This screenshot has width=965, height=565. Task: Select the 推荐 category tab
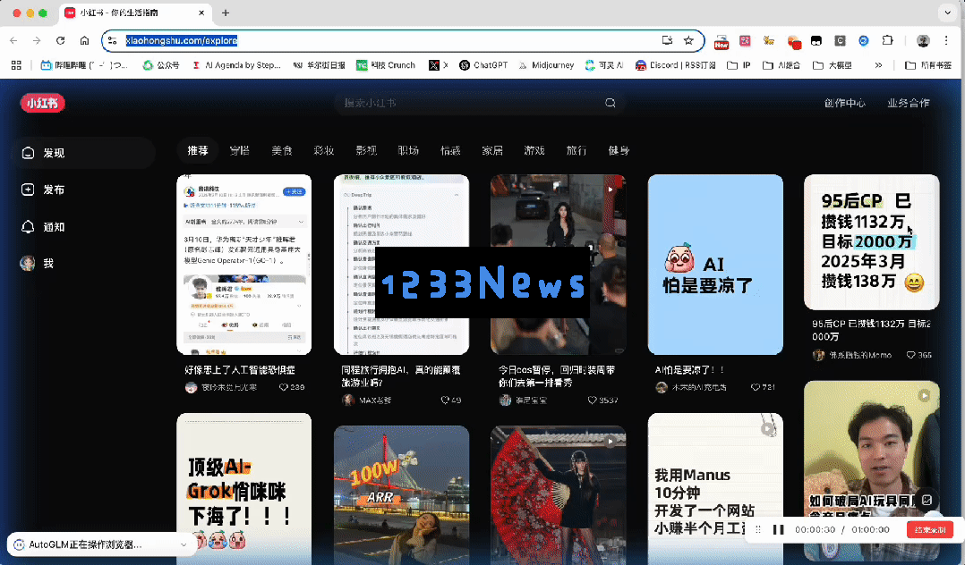[x=198, y=150]
